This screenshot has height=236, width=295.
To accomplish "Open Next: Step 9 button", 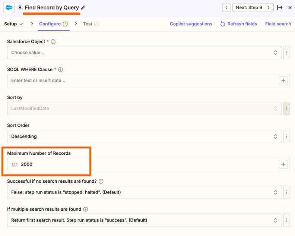I will 253,7.
